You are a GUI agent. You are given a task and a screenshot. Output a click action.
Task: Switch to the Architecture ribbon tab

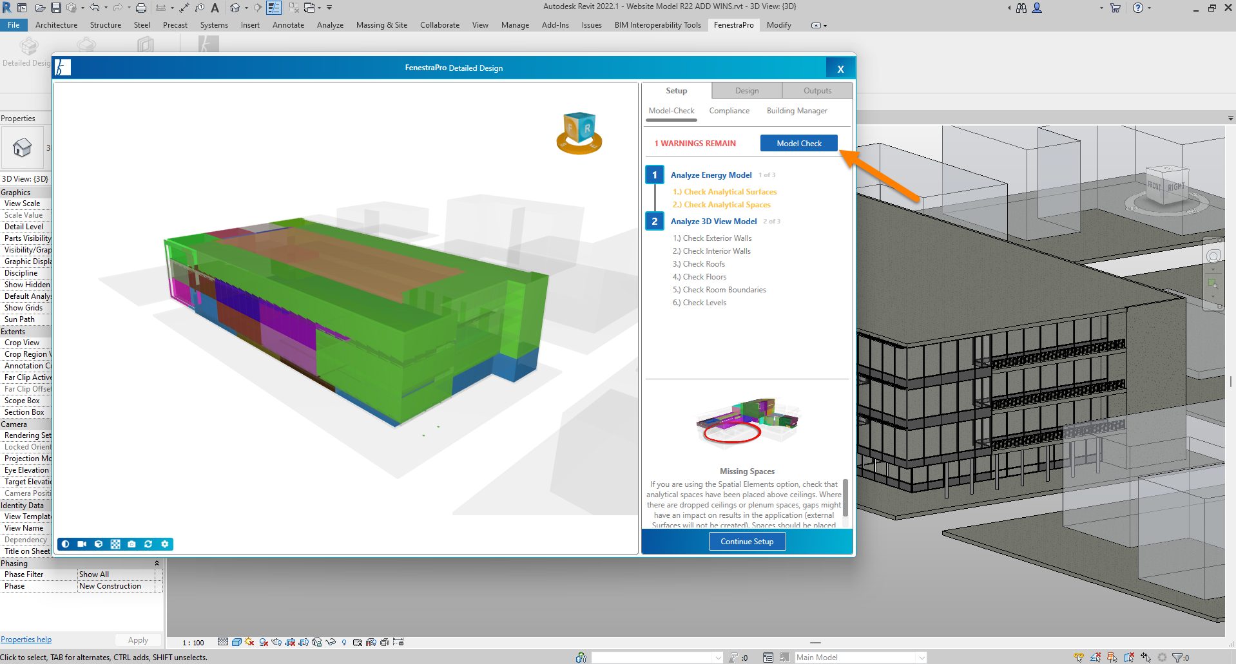point(56,25)
